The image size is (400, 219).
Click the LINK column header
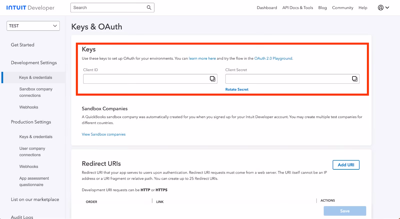(160, 202)
